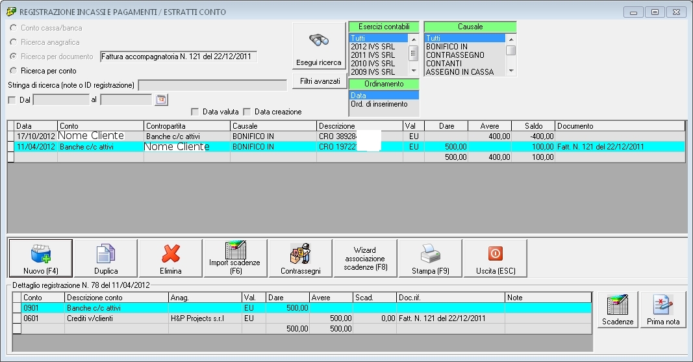Select the row dated 11/04/2012
Image resolution: width=693 pixels, height=362 pixels.
[x=346, y=147]
